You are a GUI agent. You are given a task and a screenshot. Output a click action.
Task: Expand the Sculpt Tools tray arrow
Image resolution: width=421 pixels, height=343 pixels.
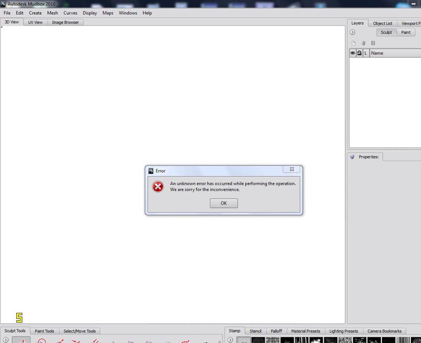tap(5, 339)
